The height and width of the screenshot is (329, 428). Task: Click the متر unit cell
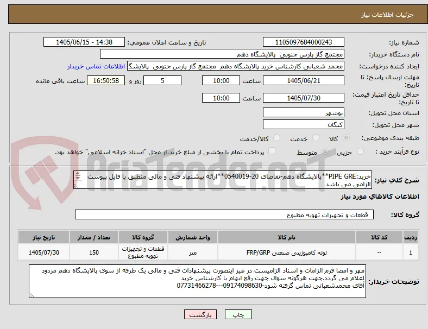[193, 252]
